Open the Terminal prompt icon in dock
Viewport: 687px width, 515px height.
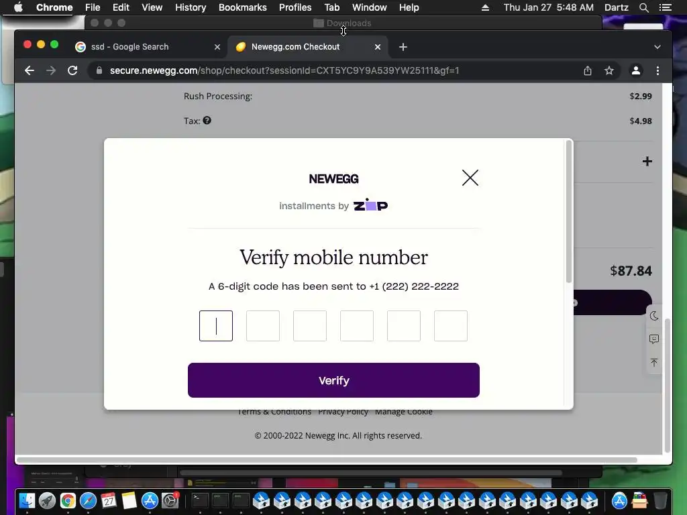click(x=200, y=500)
